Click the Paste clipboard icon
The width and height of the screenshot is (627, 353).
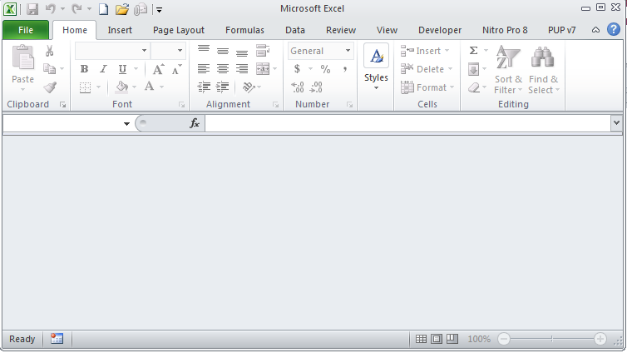click(22, 57)
